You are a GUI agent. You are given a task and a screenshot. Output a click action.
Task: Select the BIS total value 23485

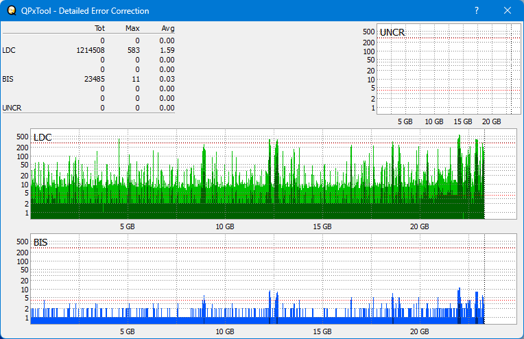tap(94, 79)
